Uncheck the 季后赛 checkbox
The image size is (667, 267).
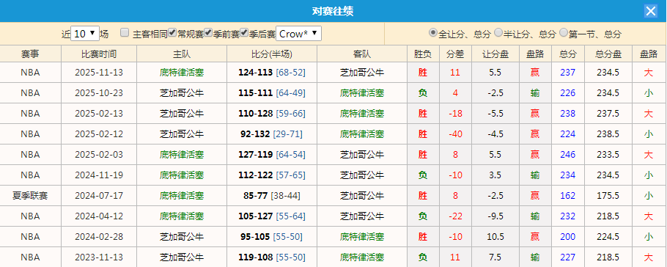(x=244, y=32)
